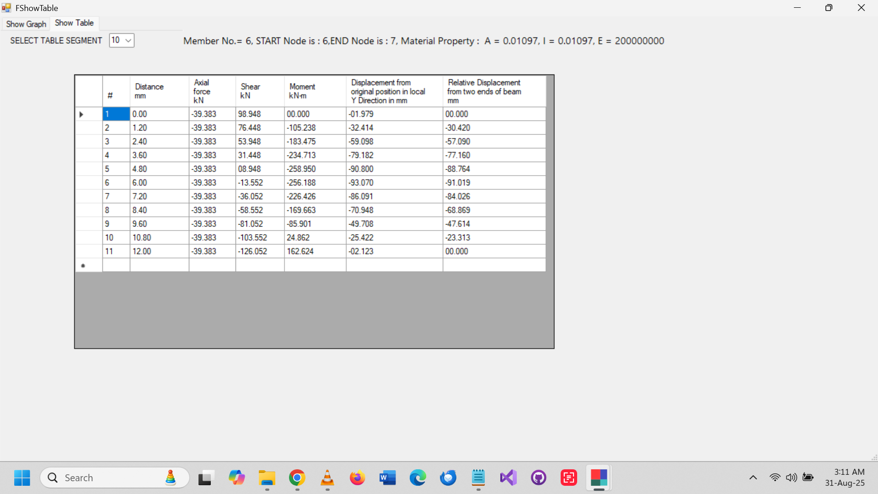The height and width of the screenshot is (494, 878).
Task: Open Thunderbird mail from the taskbar
Action: pyautogui.click(x=448, y=478)
